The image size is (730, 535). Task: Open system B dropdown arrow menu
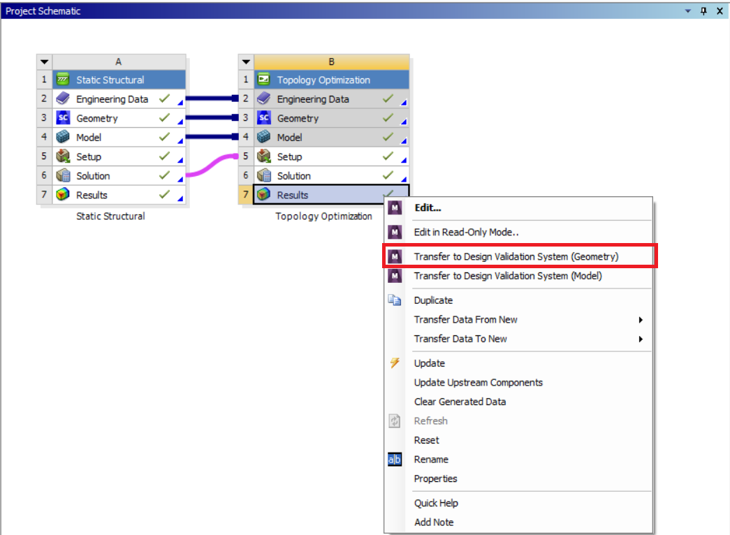tap(246, 61)
